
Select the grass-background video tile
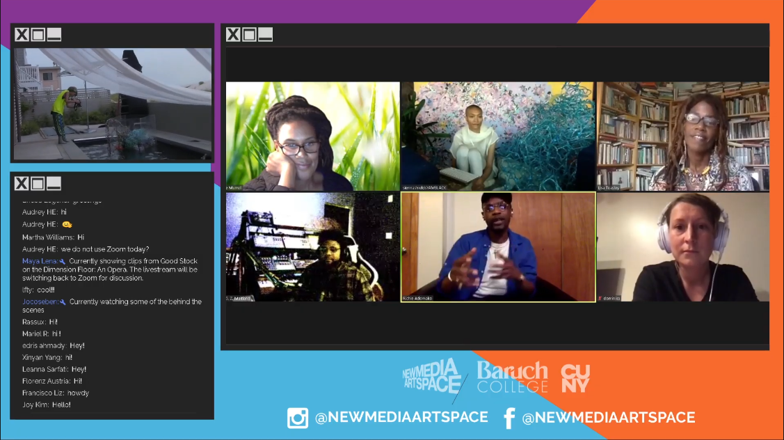coord(312,136)
